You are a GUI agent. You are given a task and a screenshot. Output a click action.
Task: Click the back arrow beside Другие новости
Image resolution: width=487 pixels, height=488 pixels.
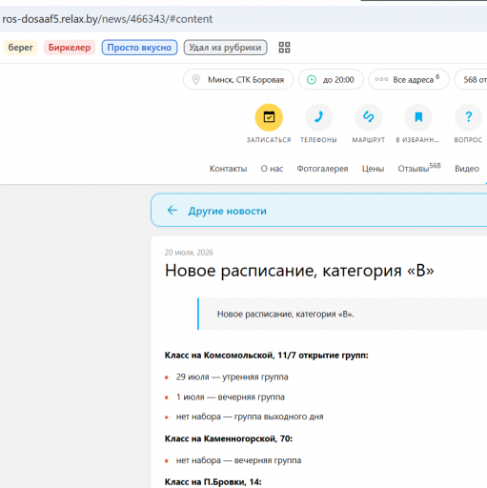[x=172, y=210]
